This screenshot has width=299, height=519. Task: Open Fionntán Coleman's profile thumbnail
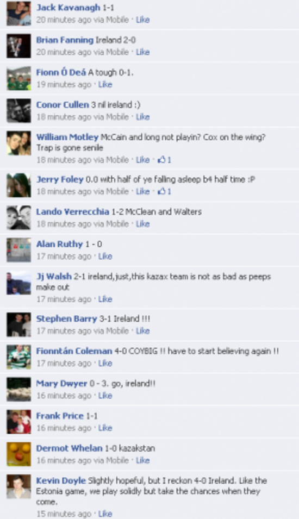pyautogui.click(x=19, y=357)
